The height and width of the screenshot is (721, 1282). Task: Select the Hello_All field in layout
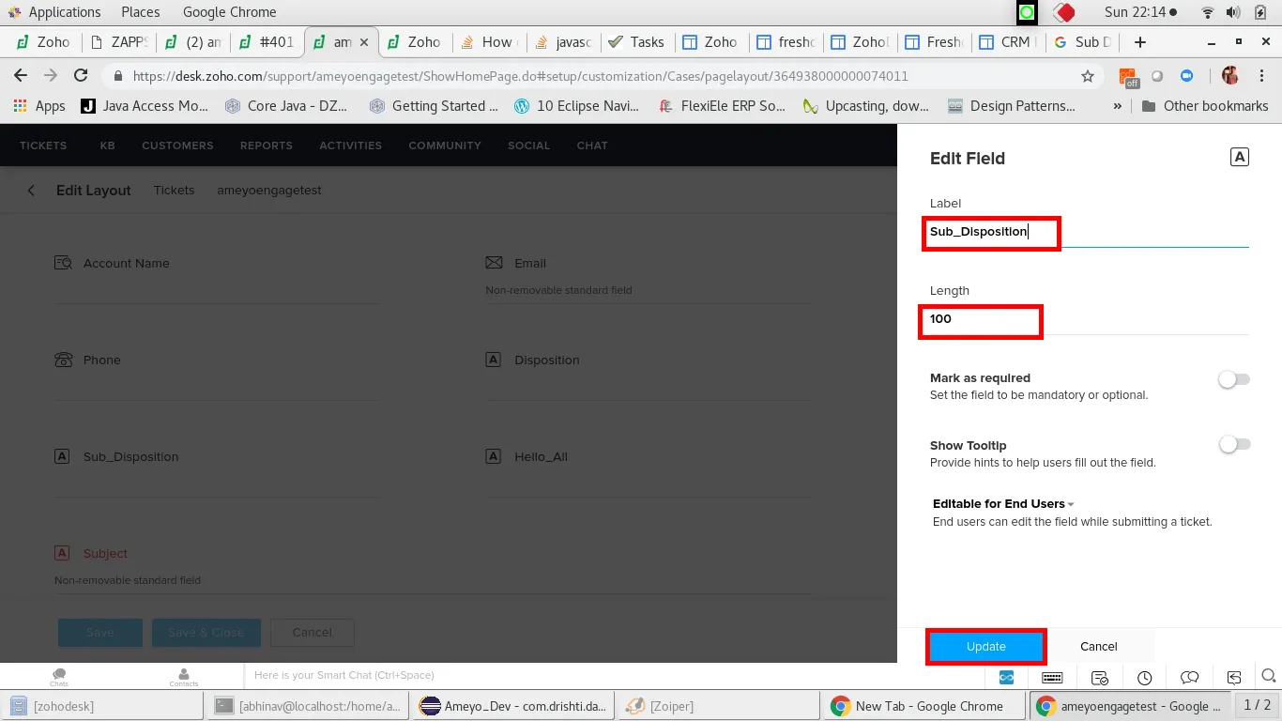[x=648, y=457]
